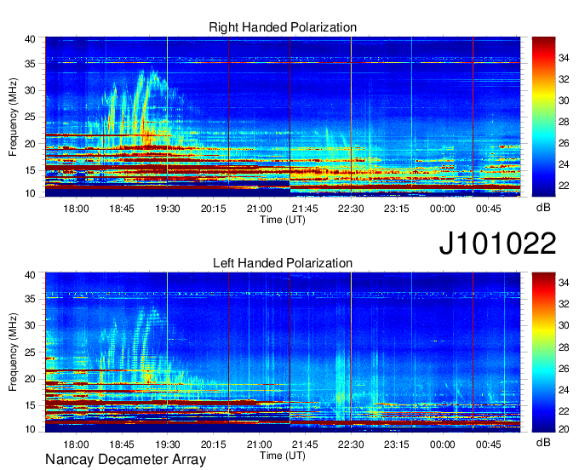Click the 21:45 time tick under Right Handed plot

click(305, 209)
